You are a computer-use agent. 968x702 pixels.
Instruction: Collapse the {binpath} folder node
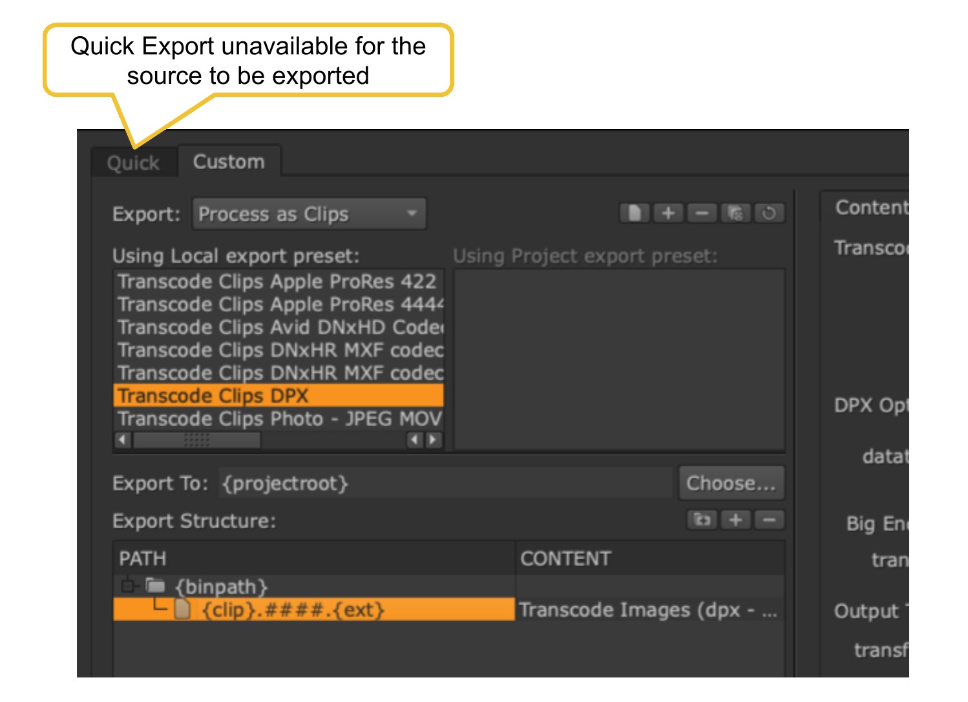point(128,586)
